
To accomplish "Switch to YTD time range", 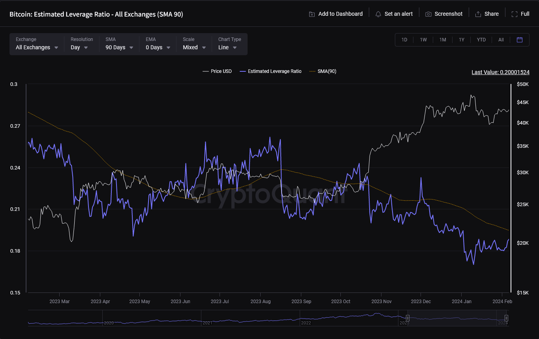I will click(481, 40).
